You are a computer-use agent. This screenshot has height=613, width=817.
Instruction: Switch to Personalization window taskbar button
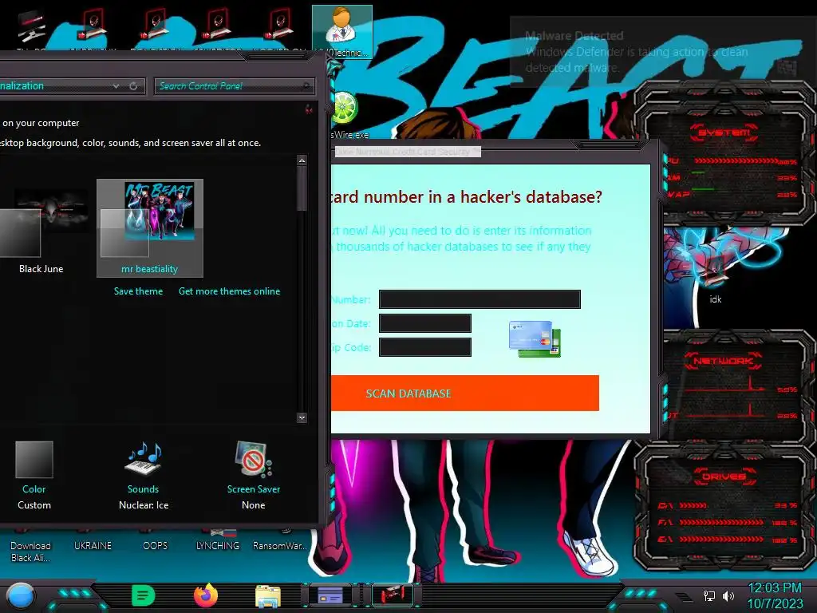pyautogui.click(x=393, y=595)
